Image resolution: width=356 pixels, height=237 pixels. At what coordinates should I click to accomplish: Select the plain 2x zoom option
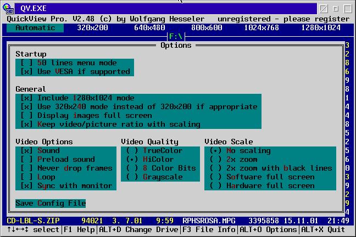click(x=233, y=159)
